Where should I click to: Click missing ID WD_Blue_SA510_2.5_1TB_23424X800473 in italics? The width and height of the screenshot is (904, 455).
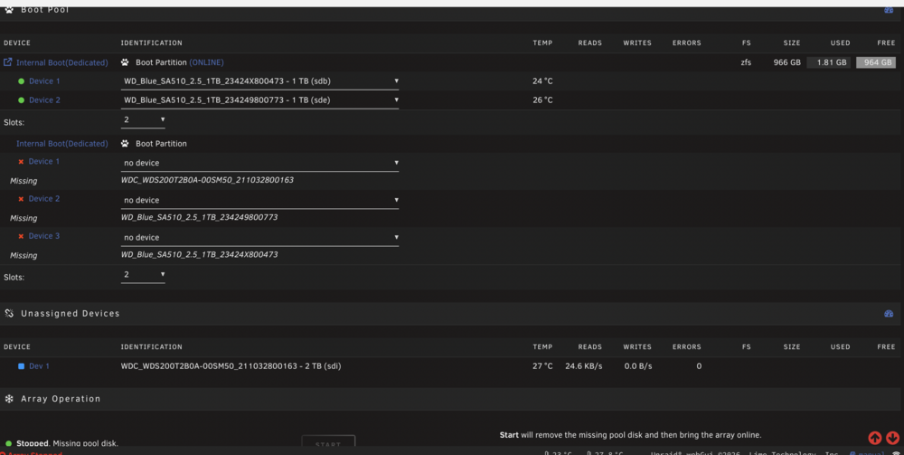(x=200, y=254)
